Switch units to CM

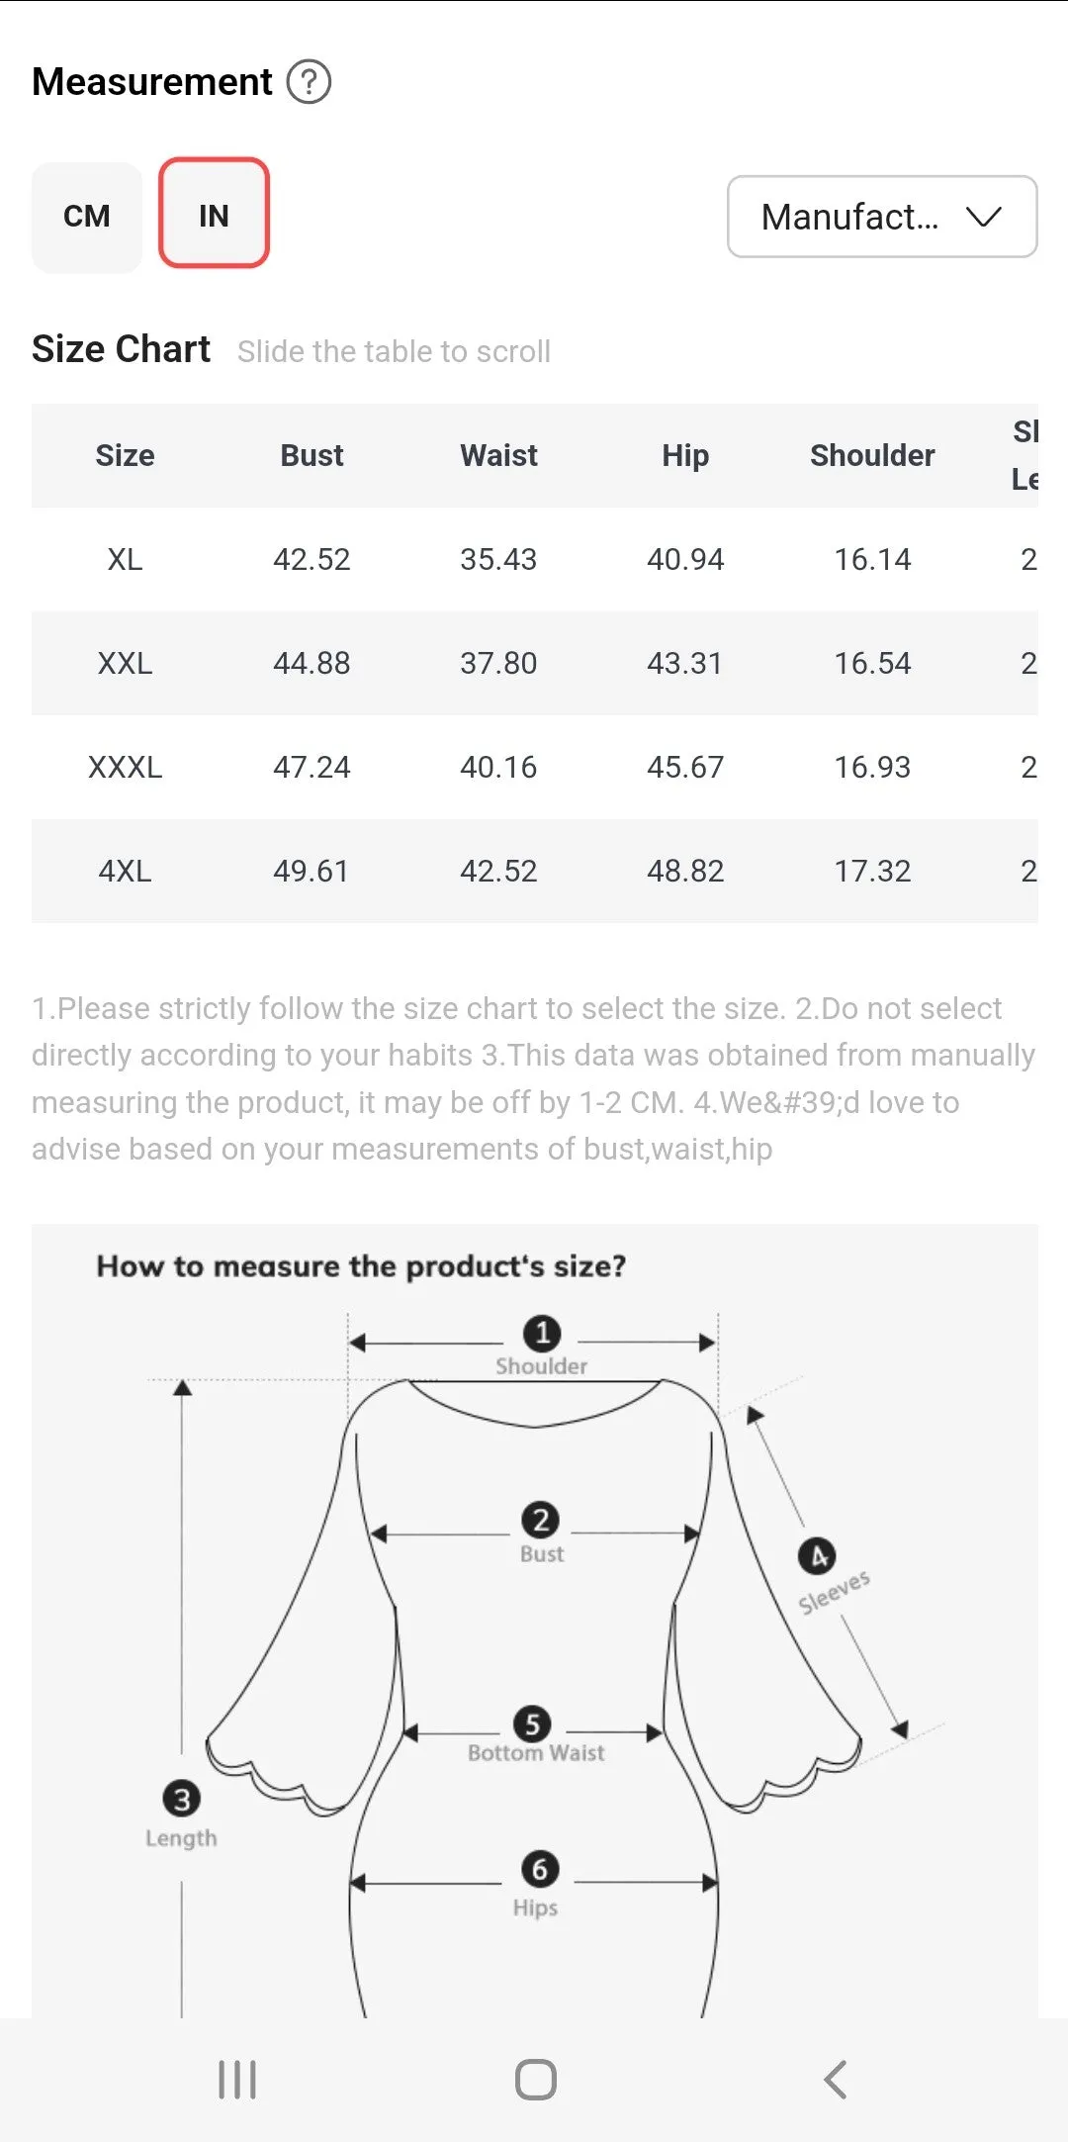pyautogui.click(x=87, y=217)
